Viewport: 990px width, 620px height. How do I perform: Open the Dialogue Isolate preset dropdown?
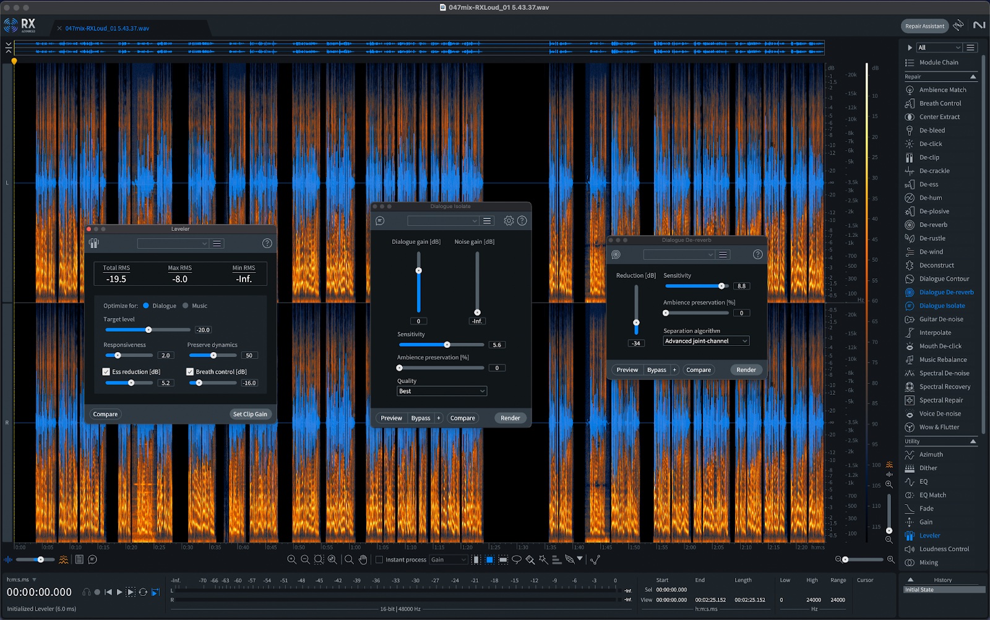[x=443, y=221]
